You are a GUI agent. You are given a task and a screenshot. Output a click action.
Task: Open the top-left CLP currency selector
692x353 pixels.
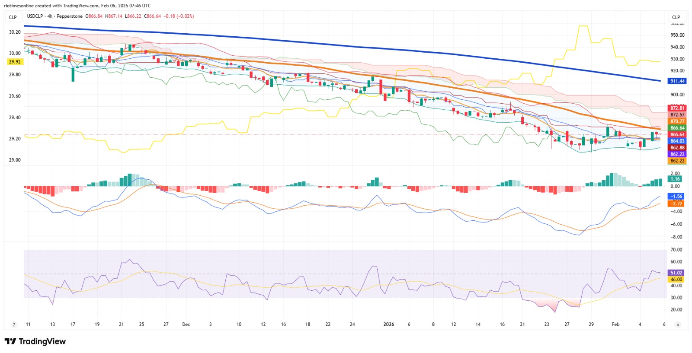click(x=13, y=17)
